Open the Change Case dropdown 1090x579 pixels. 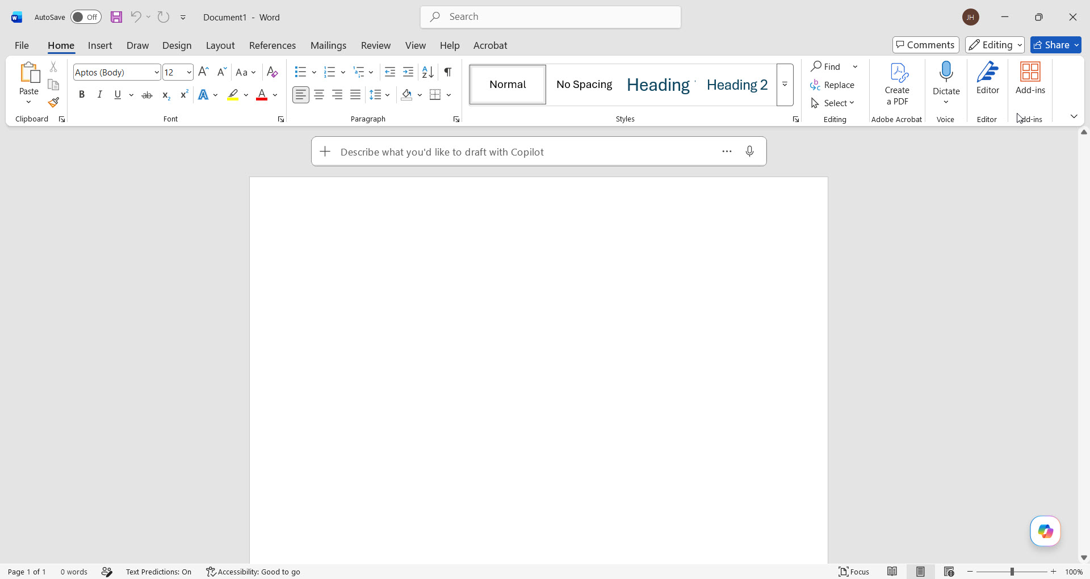pos(246,72)
